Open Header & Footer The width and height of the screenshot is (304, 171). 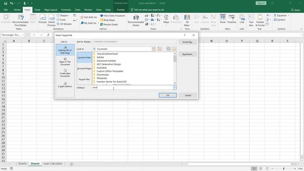pos(260,20)
